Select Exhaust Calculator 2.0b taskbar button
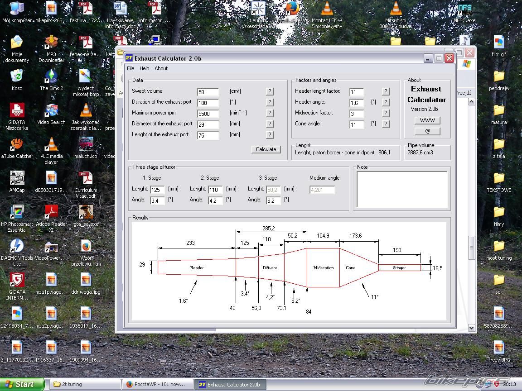Viewport: 522px width, 391px height. (230, 384)
